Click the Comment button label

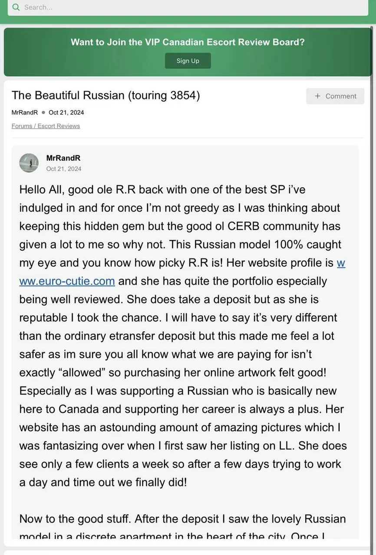341,96
